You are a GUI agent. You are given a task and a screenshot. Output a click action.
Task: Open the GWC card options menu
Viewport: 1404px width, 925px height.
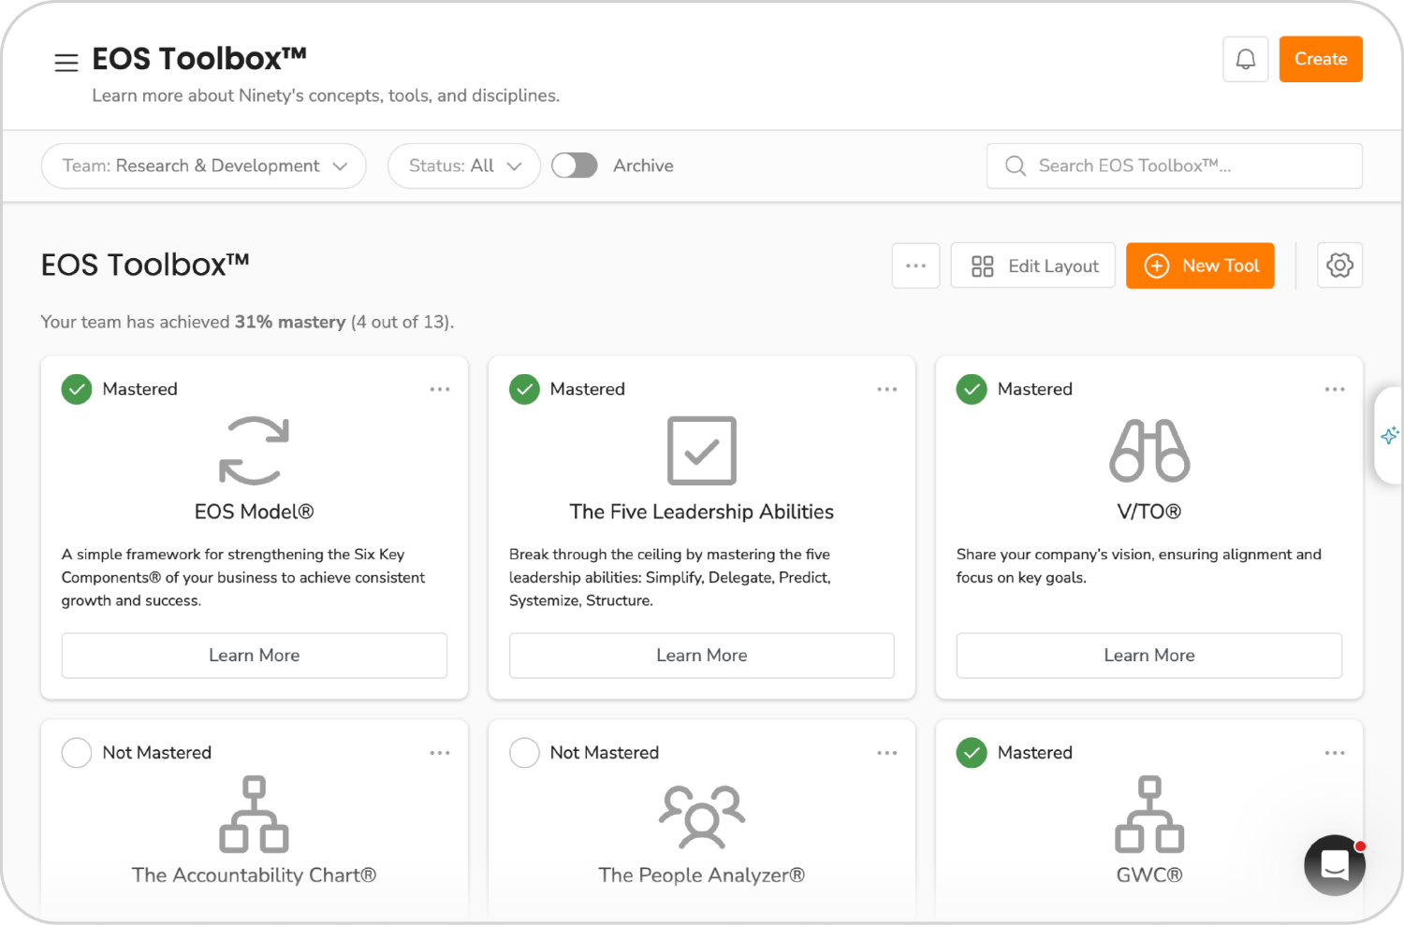(1335, 752)
